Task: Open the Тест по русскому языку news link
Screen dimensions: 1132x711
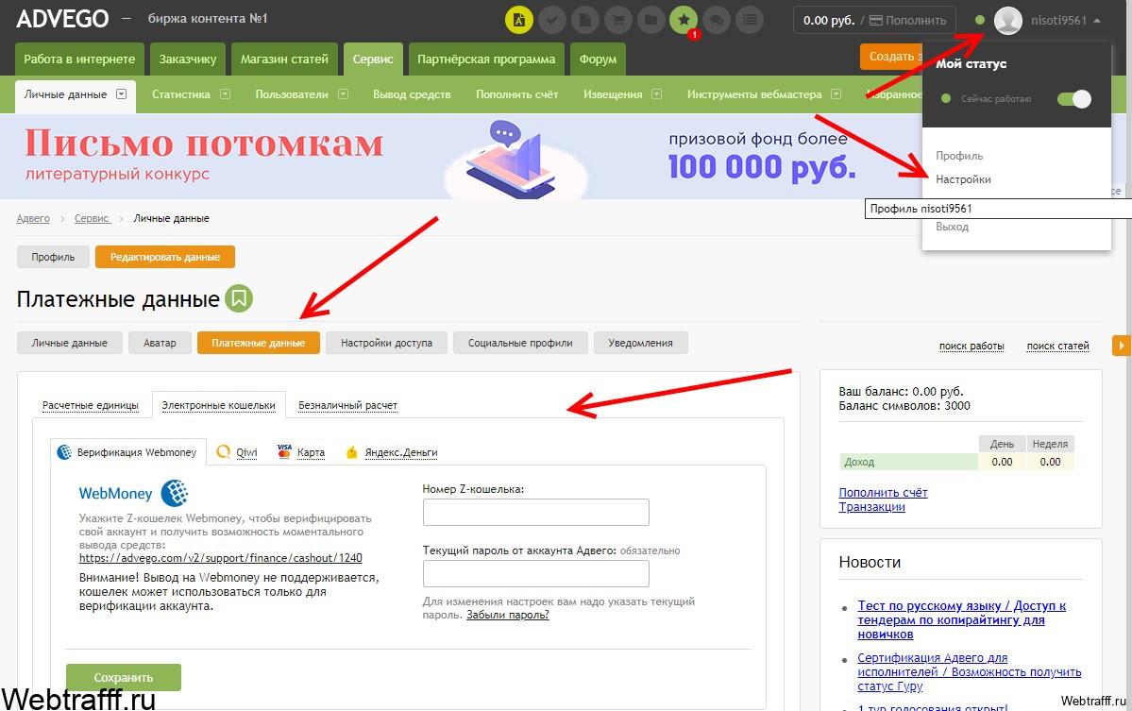Action: 962,620
